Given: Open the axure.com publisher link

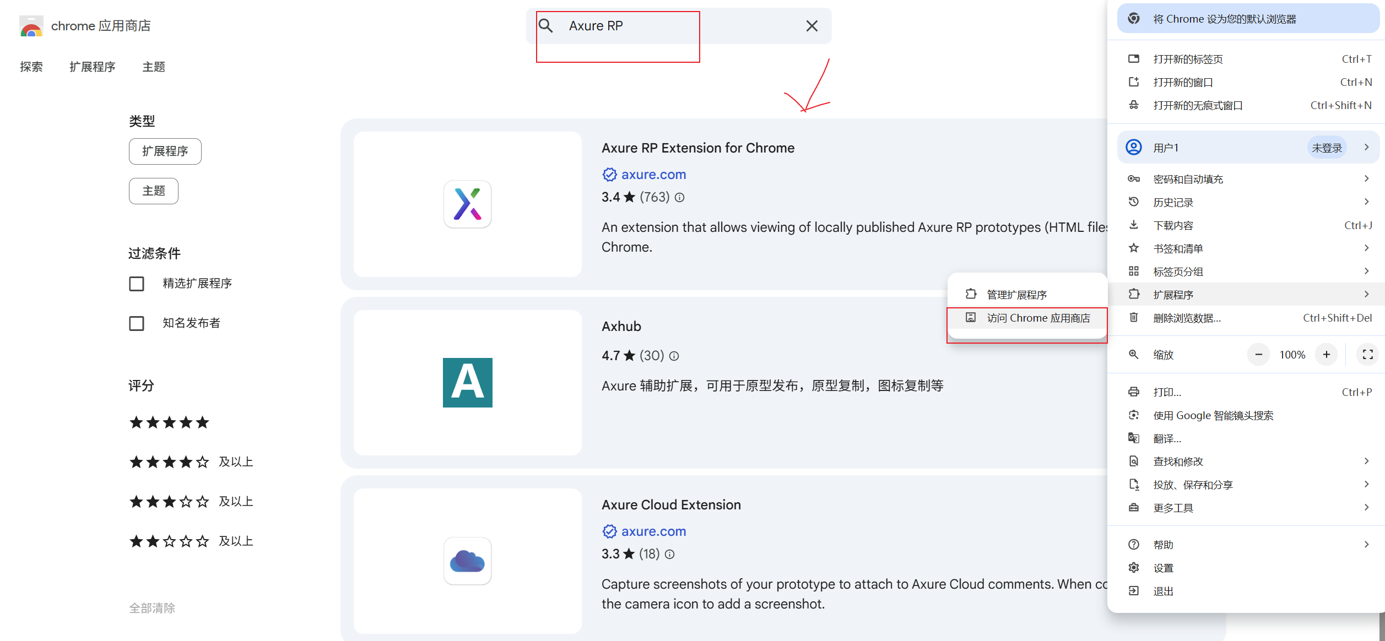Looking at the screenshot, I should pyautogui.click(x=653, y=175).
